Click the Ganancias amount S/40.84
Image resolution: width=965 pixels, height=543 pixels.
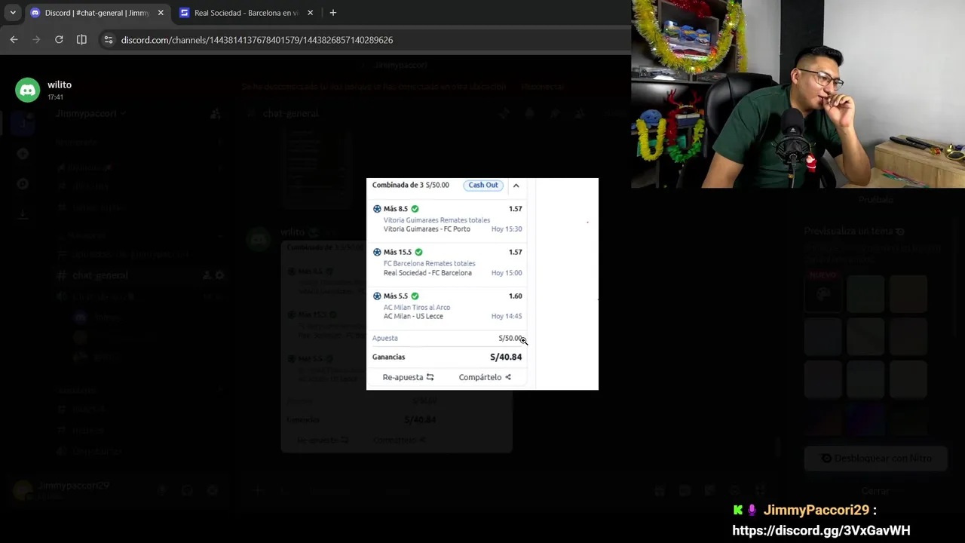click(506, 357)
